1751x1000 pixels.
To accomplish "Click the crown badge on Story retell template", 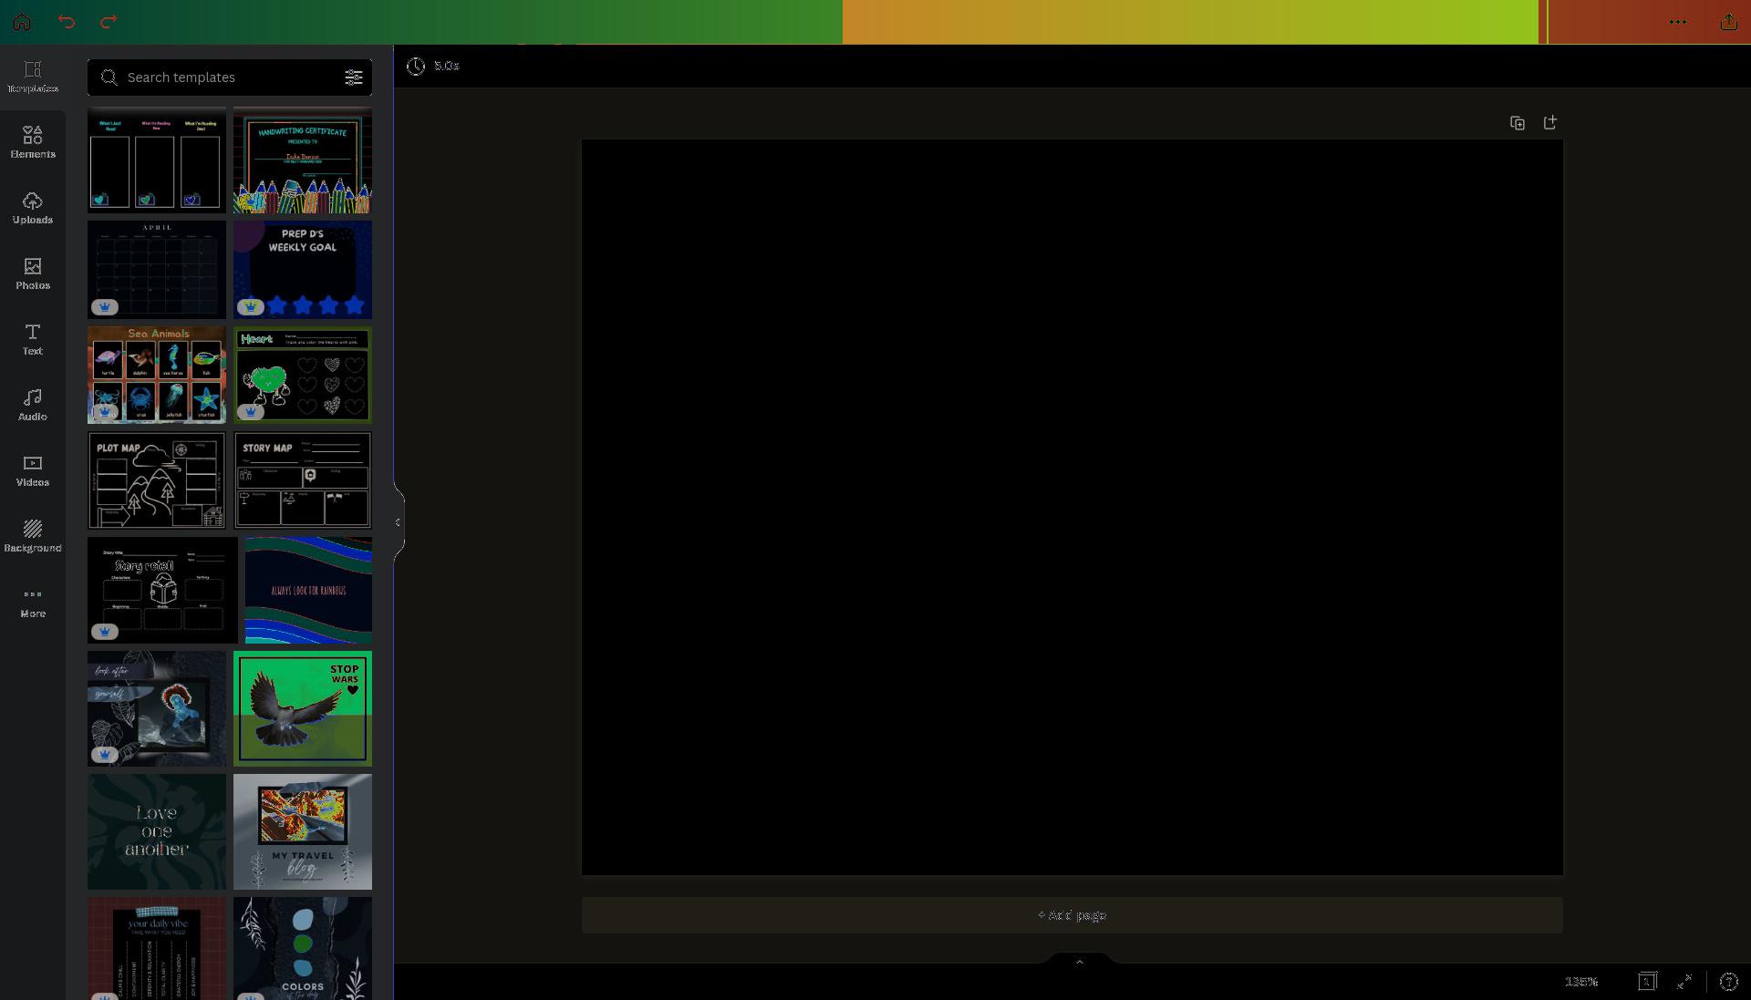I will (105, 631).
